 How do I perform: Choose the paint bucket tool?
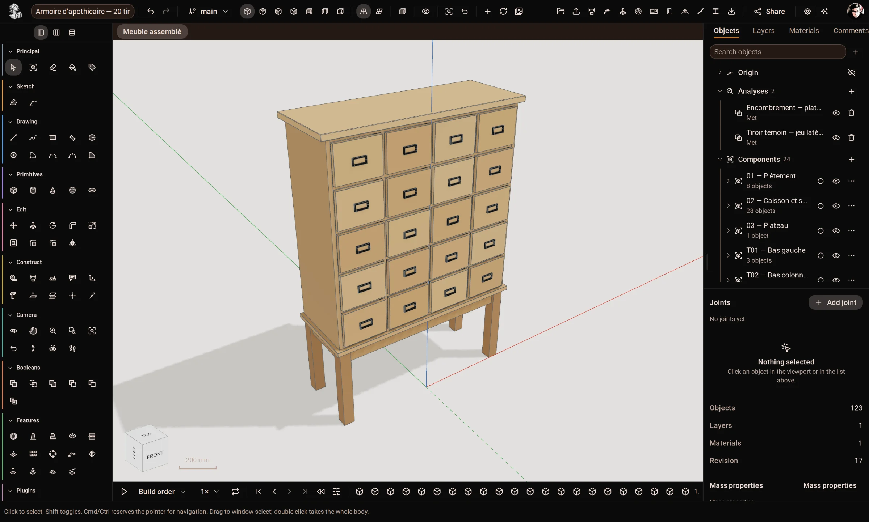point(72,67)
